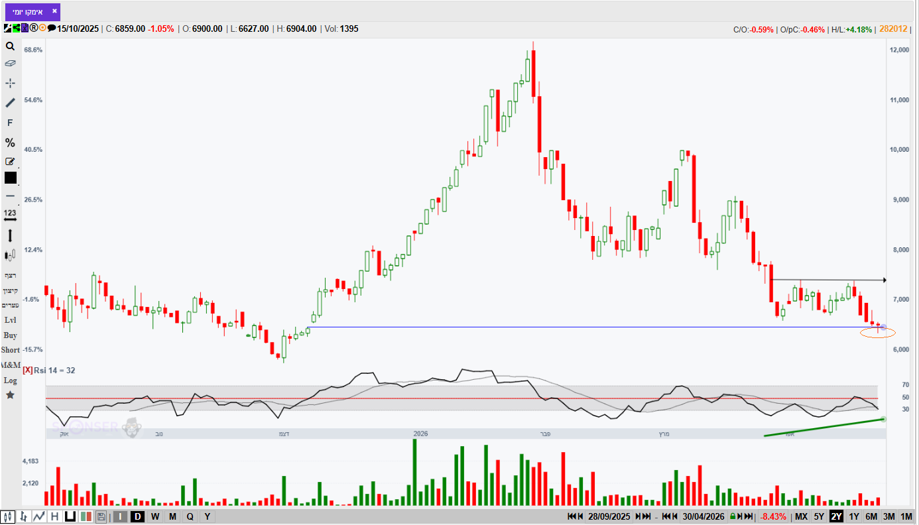This screenshot has width=919, height=525.
Task: Select the M monthly interval
Action: coord(172,516)
